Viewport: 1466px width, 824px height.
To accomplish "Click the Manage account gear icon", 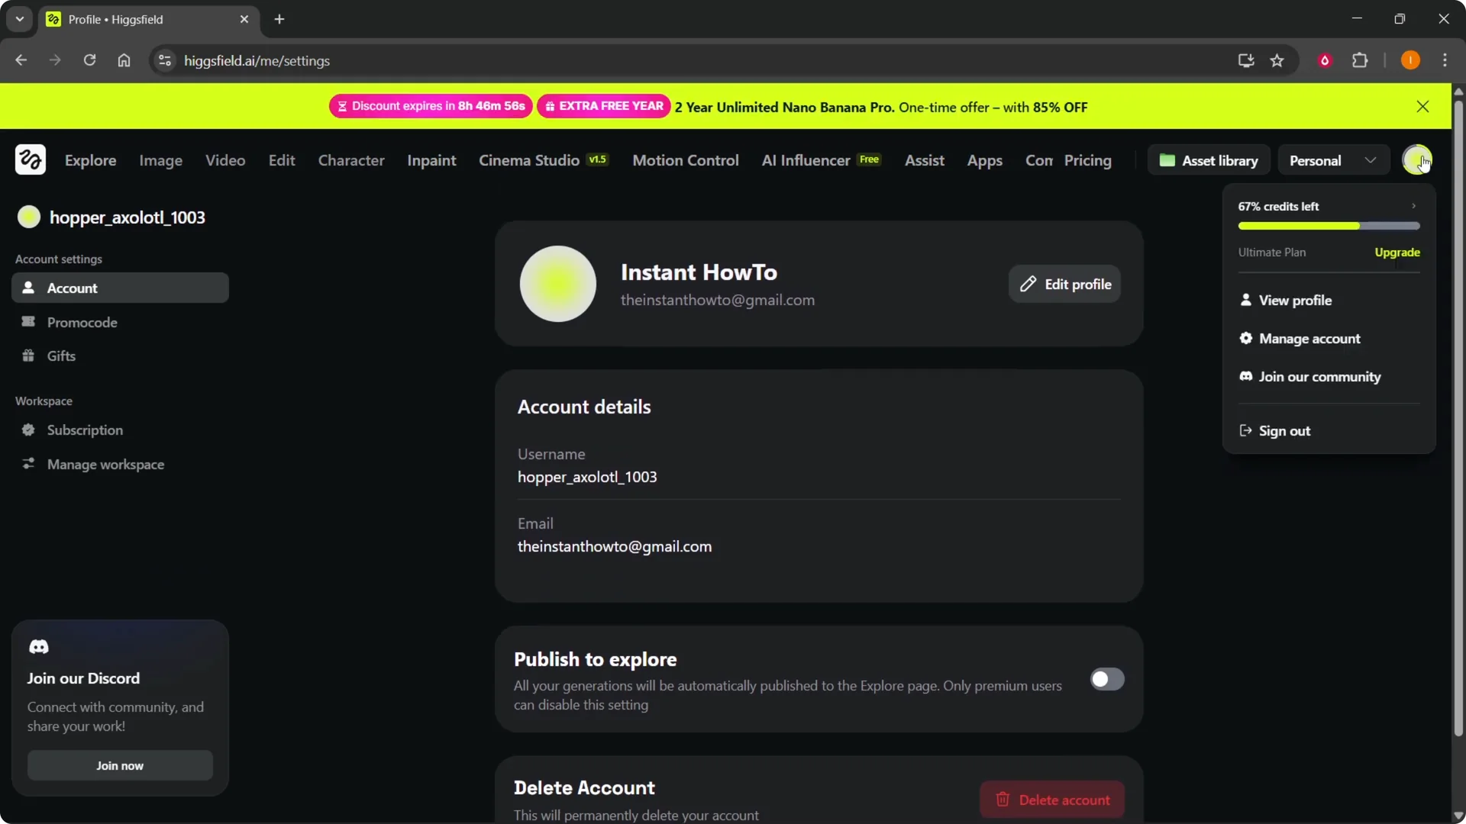I will pos(1245,339).
